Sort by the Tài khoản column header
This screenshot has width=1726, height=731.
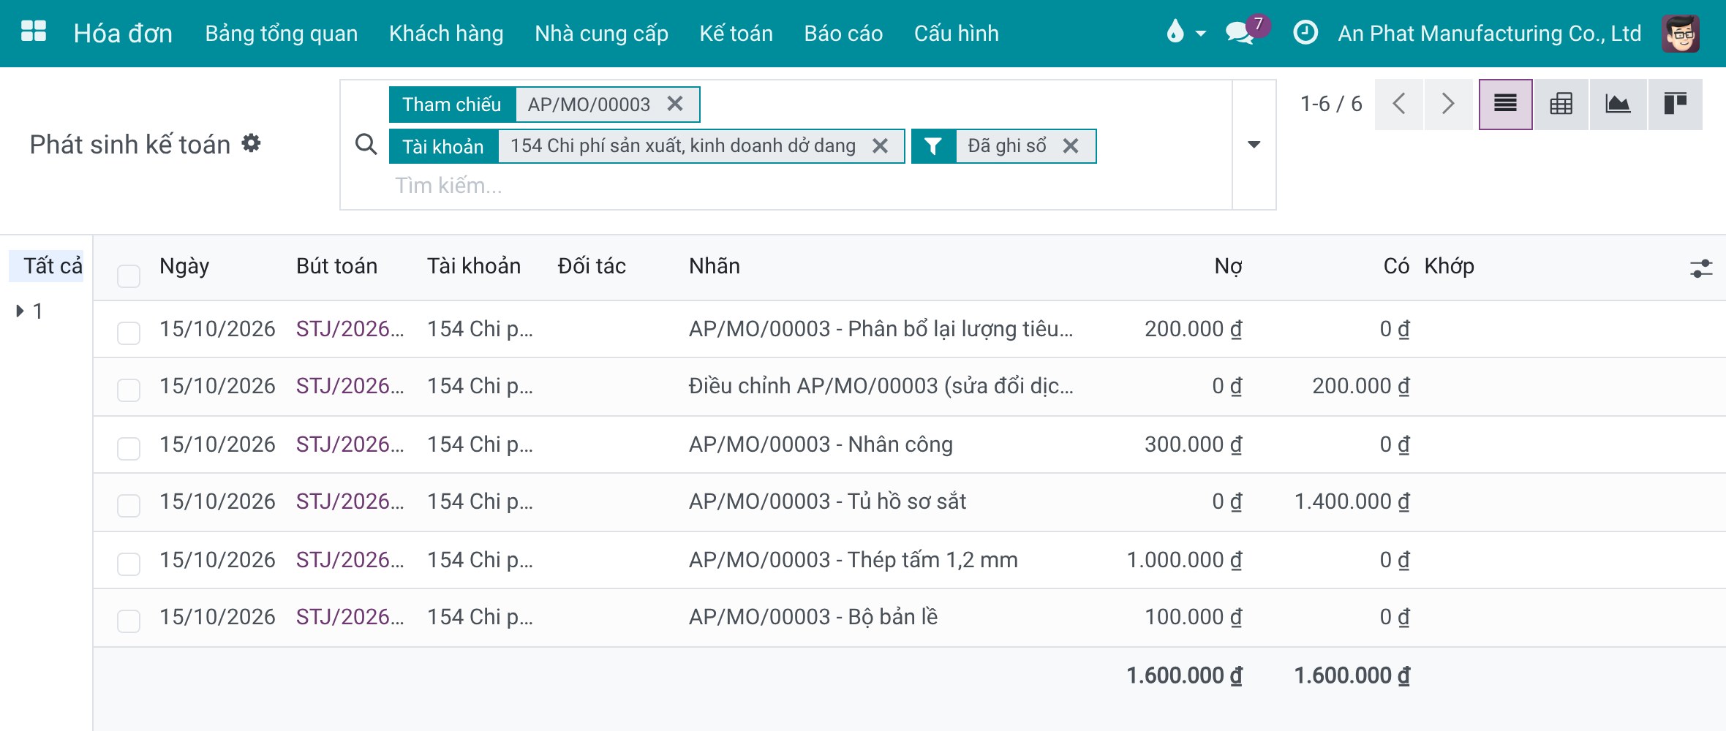(474, 266)
